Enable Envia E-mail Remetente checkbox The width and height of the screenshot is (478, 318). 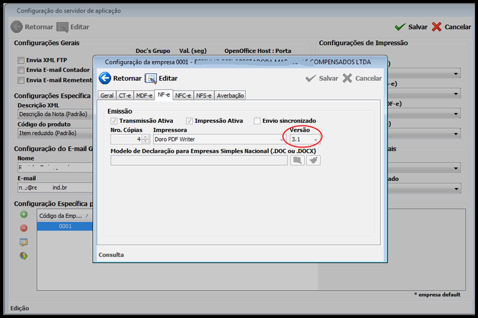(x=21, y=80)
